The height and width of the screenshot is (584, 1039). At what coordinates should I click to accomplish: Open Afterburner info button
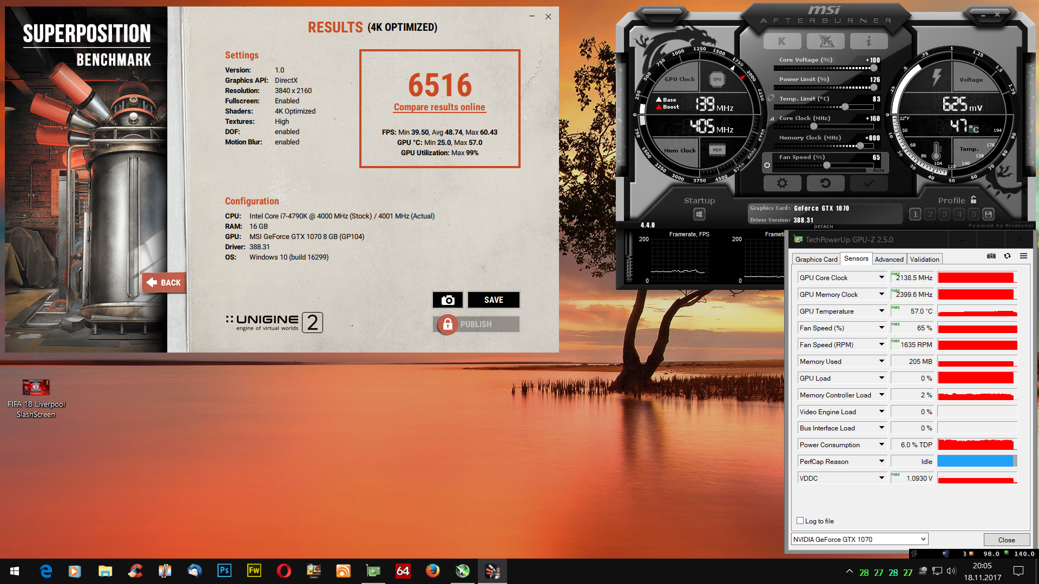point(869,41)
